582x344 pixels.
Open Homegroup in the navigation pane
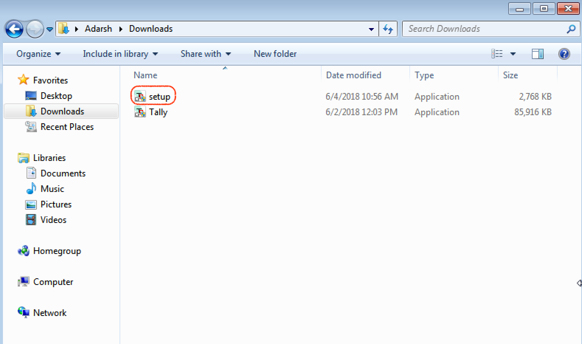click(57, 251)
